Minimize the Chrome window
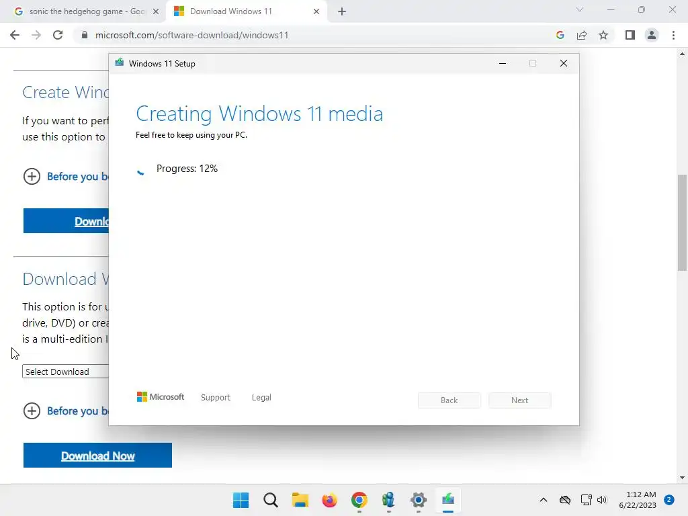688x516 pixels. (611, 9)
